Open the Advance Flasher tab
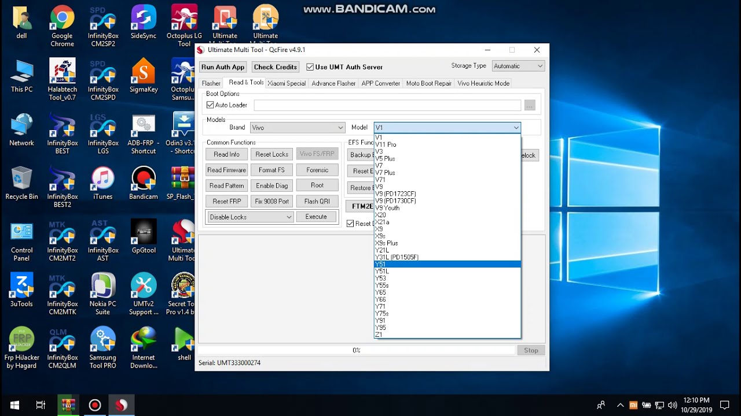This screenshot has height=416, width=741. click(x=333, y=83)
